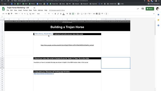Undo the last action
Screen dimensions: 161x91
click(x=3, y=14)
